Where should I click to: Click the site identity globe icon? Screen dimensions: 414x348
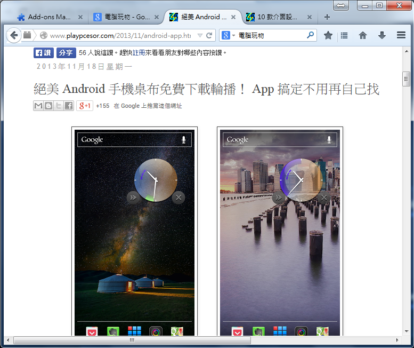(44, 35)
